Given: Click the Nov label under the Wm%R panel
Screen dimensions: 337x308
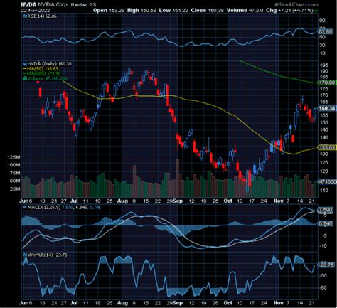Looking at the screenshot, I should (x=279, y=303).
